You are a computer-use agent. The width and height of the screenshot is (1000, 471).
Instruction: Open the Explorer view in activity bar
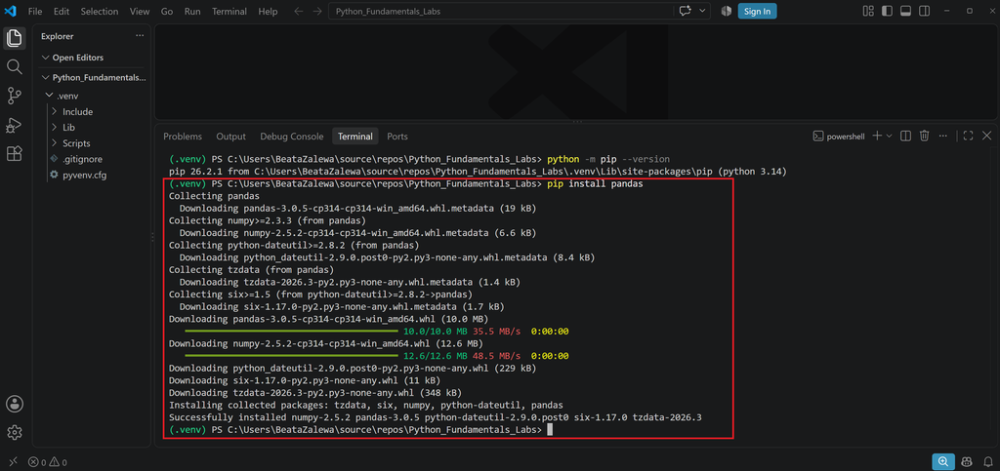coord(14,38)
